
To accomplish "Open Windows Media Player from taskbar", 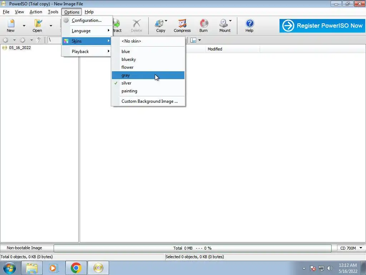I will pos(53,268).
